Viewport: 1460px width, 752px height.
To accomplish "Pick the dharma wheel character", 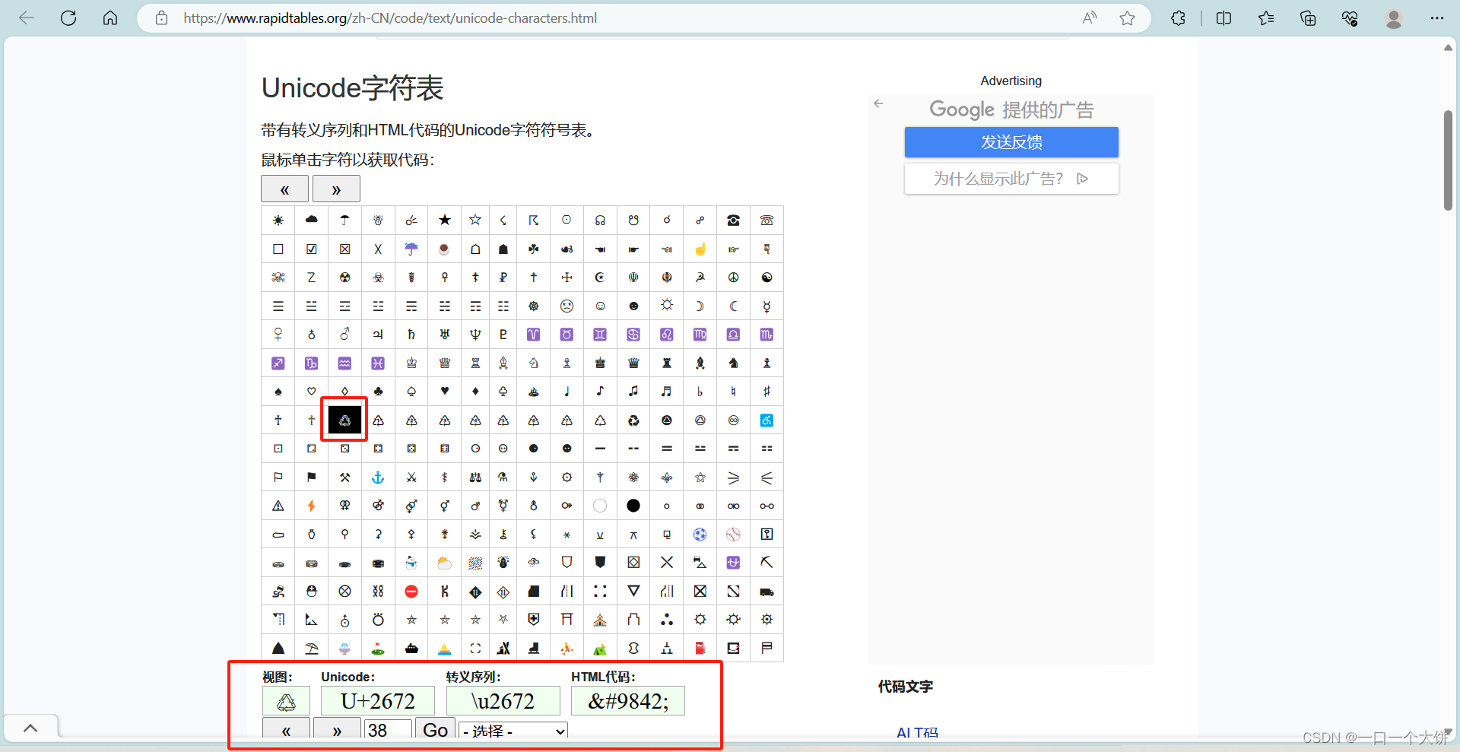I will pyautogui.click(x=534, y=306).
